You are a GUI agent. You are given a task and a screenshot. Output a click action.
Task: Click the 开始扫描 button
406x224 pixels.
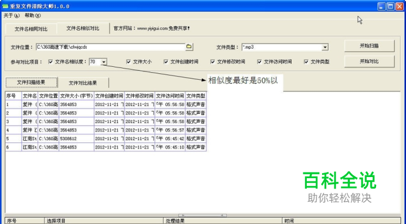(x=369, y=46)
